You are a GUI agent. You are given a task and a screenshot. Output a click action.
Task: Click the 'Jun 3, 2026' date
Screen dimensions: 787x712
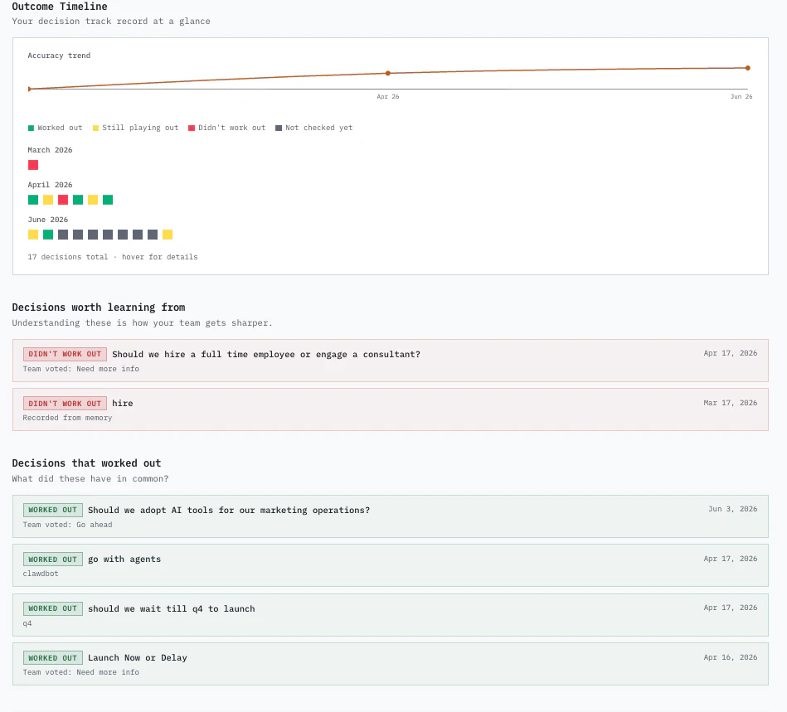point(733,509)
